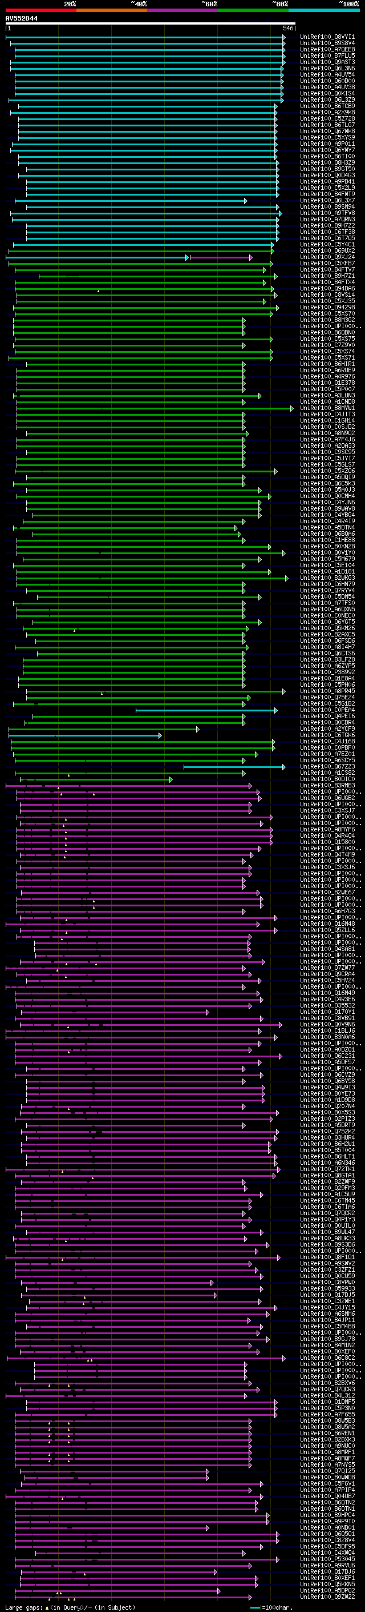Image resolution: width=365 pixels, height=1612 pixels.
Task: Select the UniRef100_B9GT50 entry
Action: [x=327, y=169]
